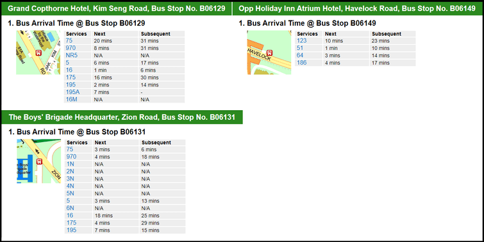Image resolution: width=484 pixels, height=242 pixels.
Task: Open service NR5 link at stop B06129
Action: [72, 56]
